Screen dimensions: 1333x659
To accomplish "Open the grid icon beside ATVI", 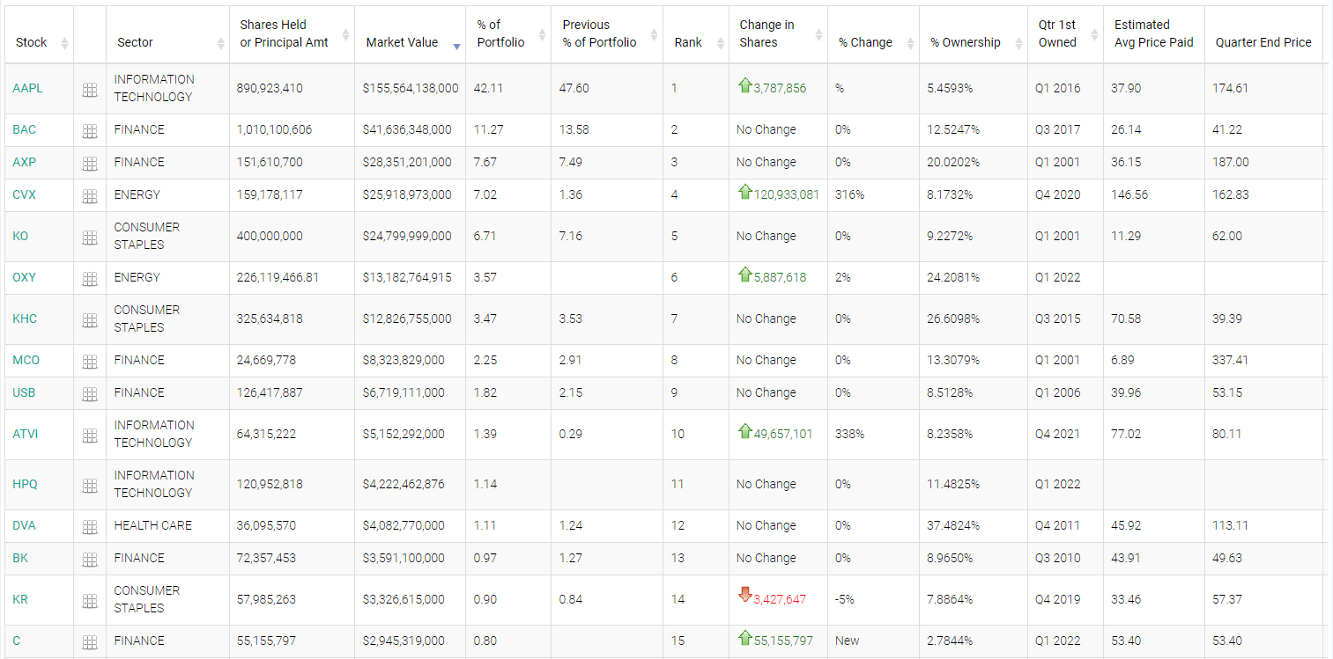I will [89, 436].
